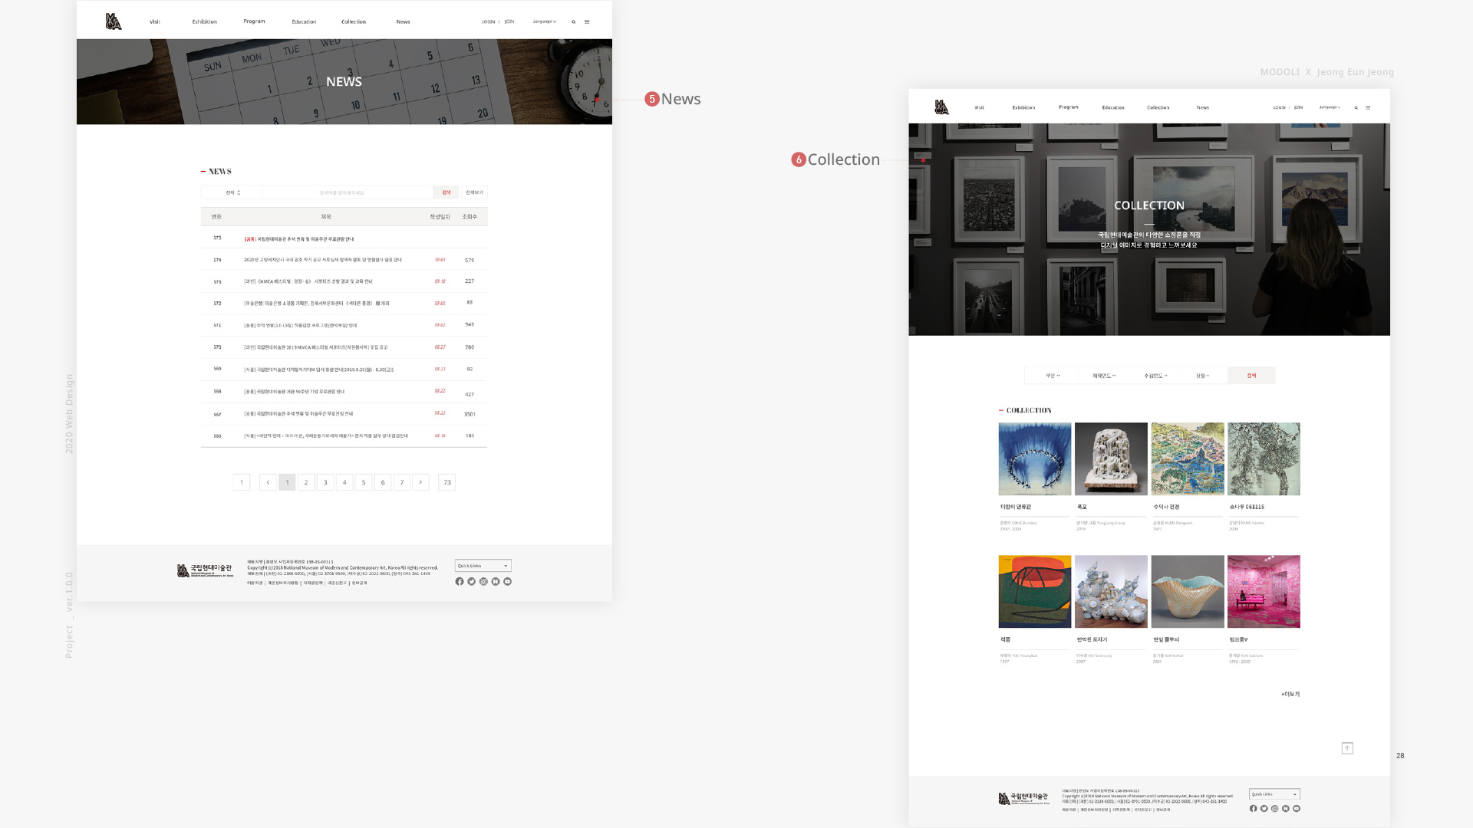Open the Program menu on the News page
1473x828 pixels.
click(x=254, y=21)
